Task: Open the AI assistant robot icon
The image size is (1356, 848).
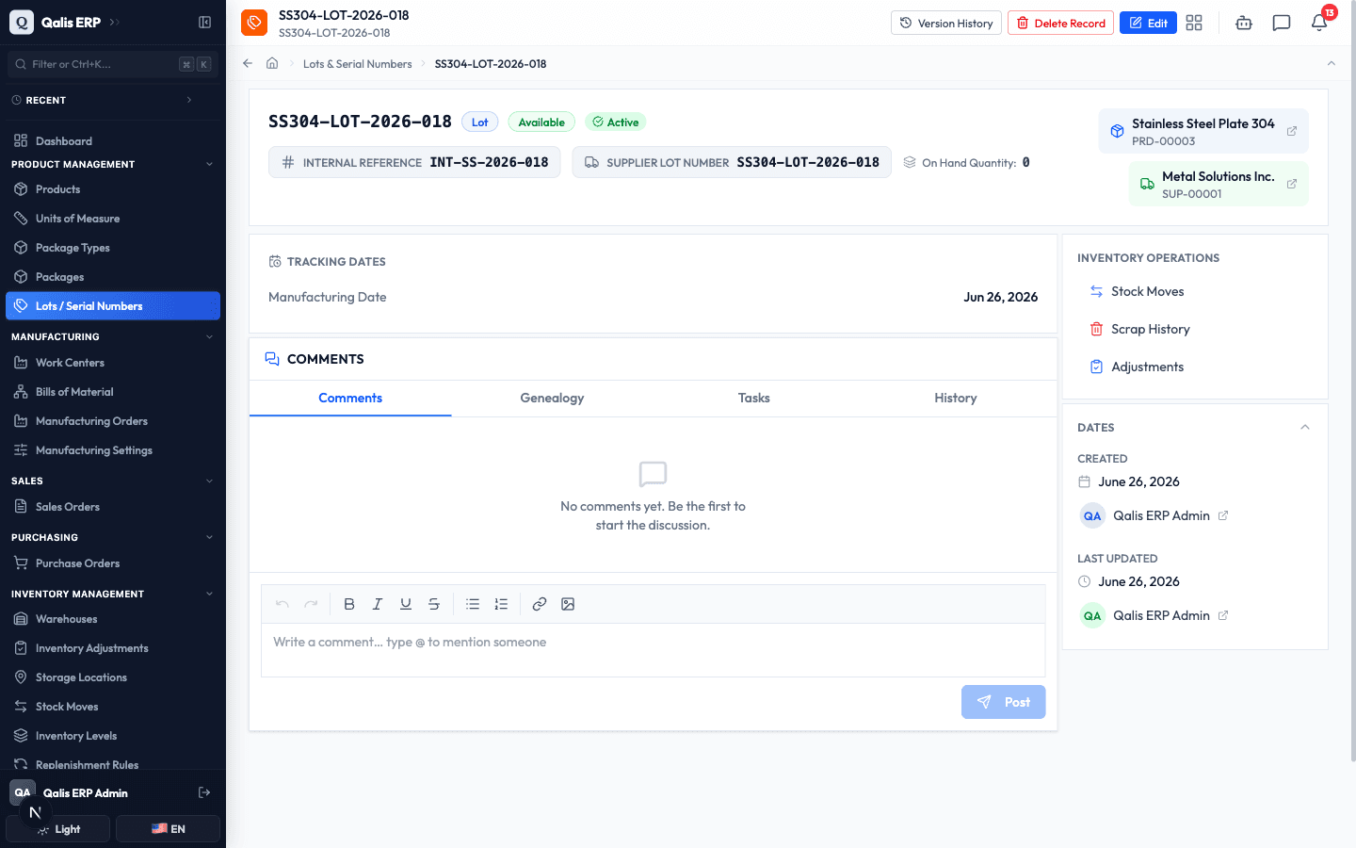Action: 1244,23
